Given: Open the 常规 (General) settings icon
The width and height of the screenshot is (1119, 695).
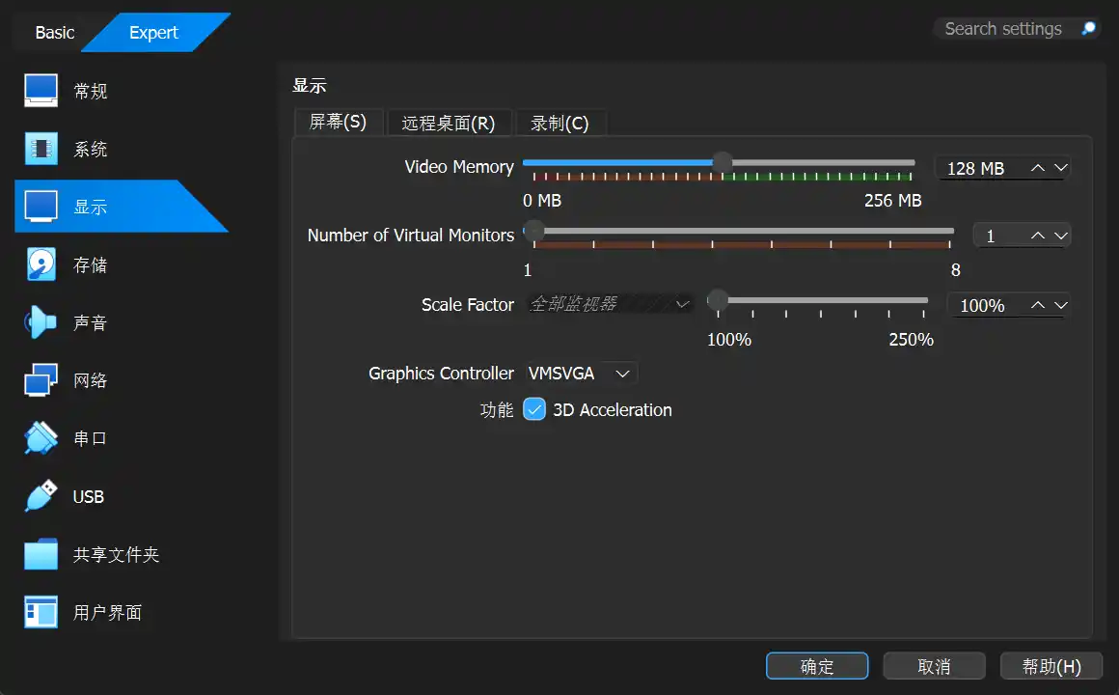Looking at the screenshot, I should tap(41, 91).
